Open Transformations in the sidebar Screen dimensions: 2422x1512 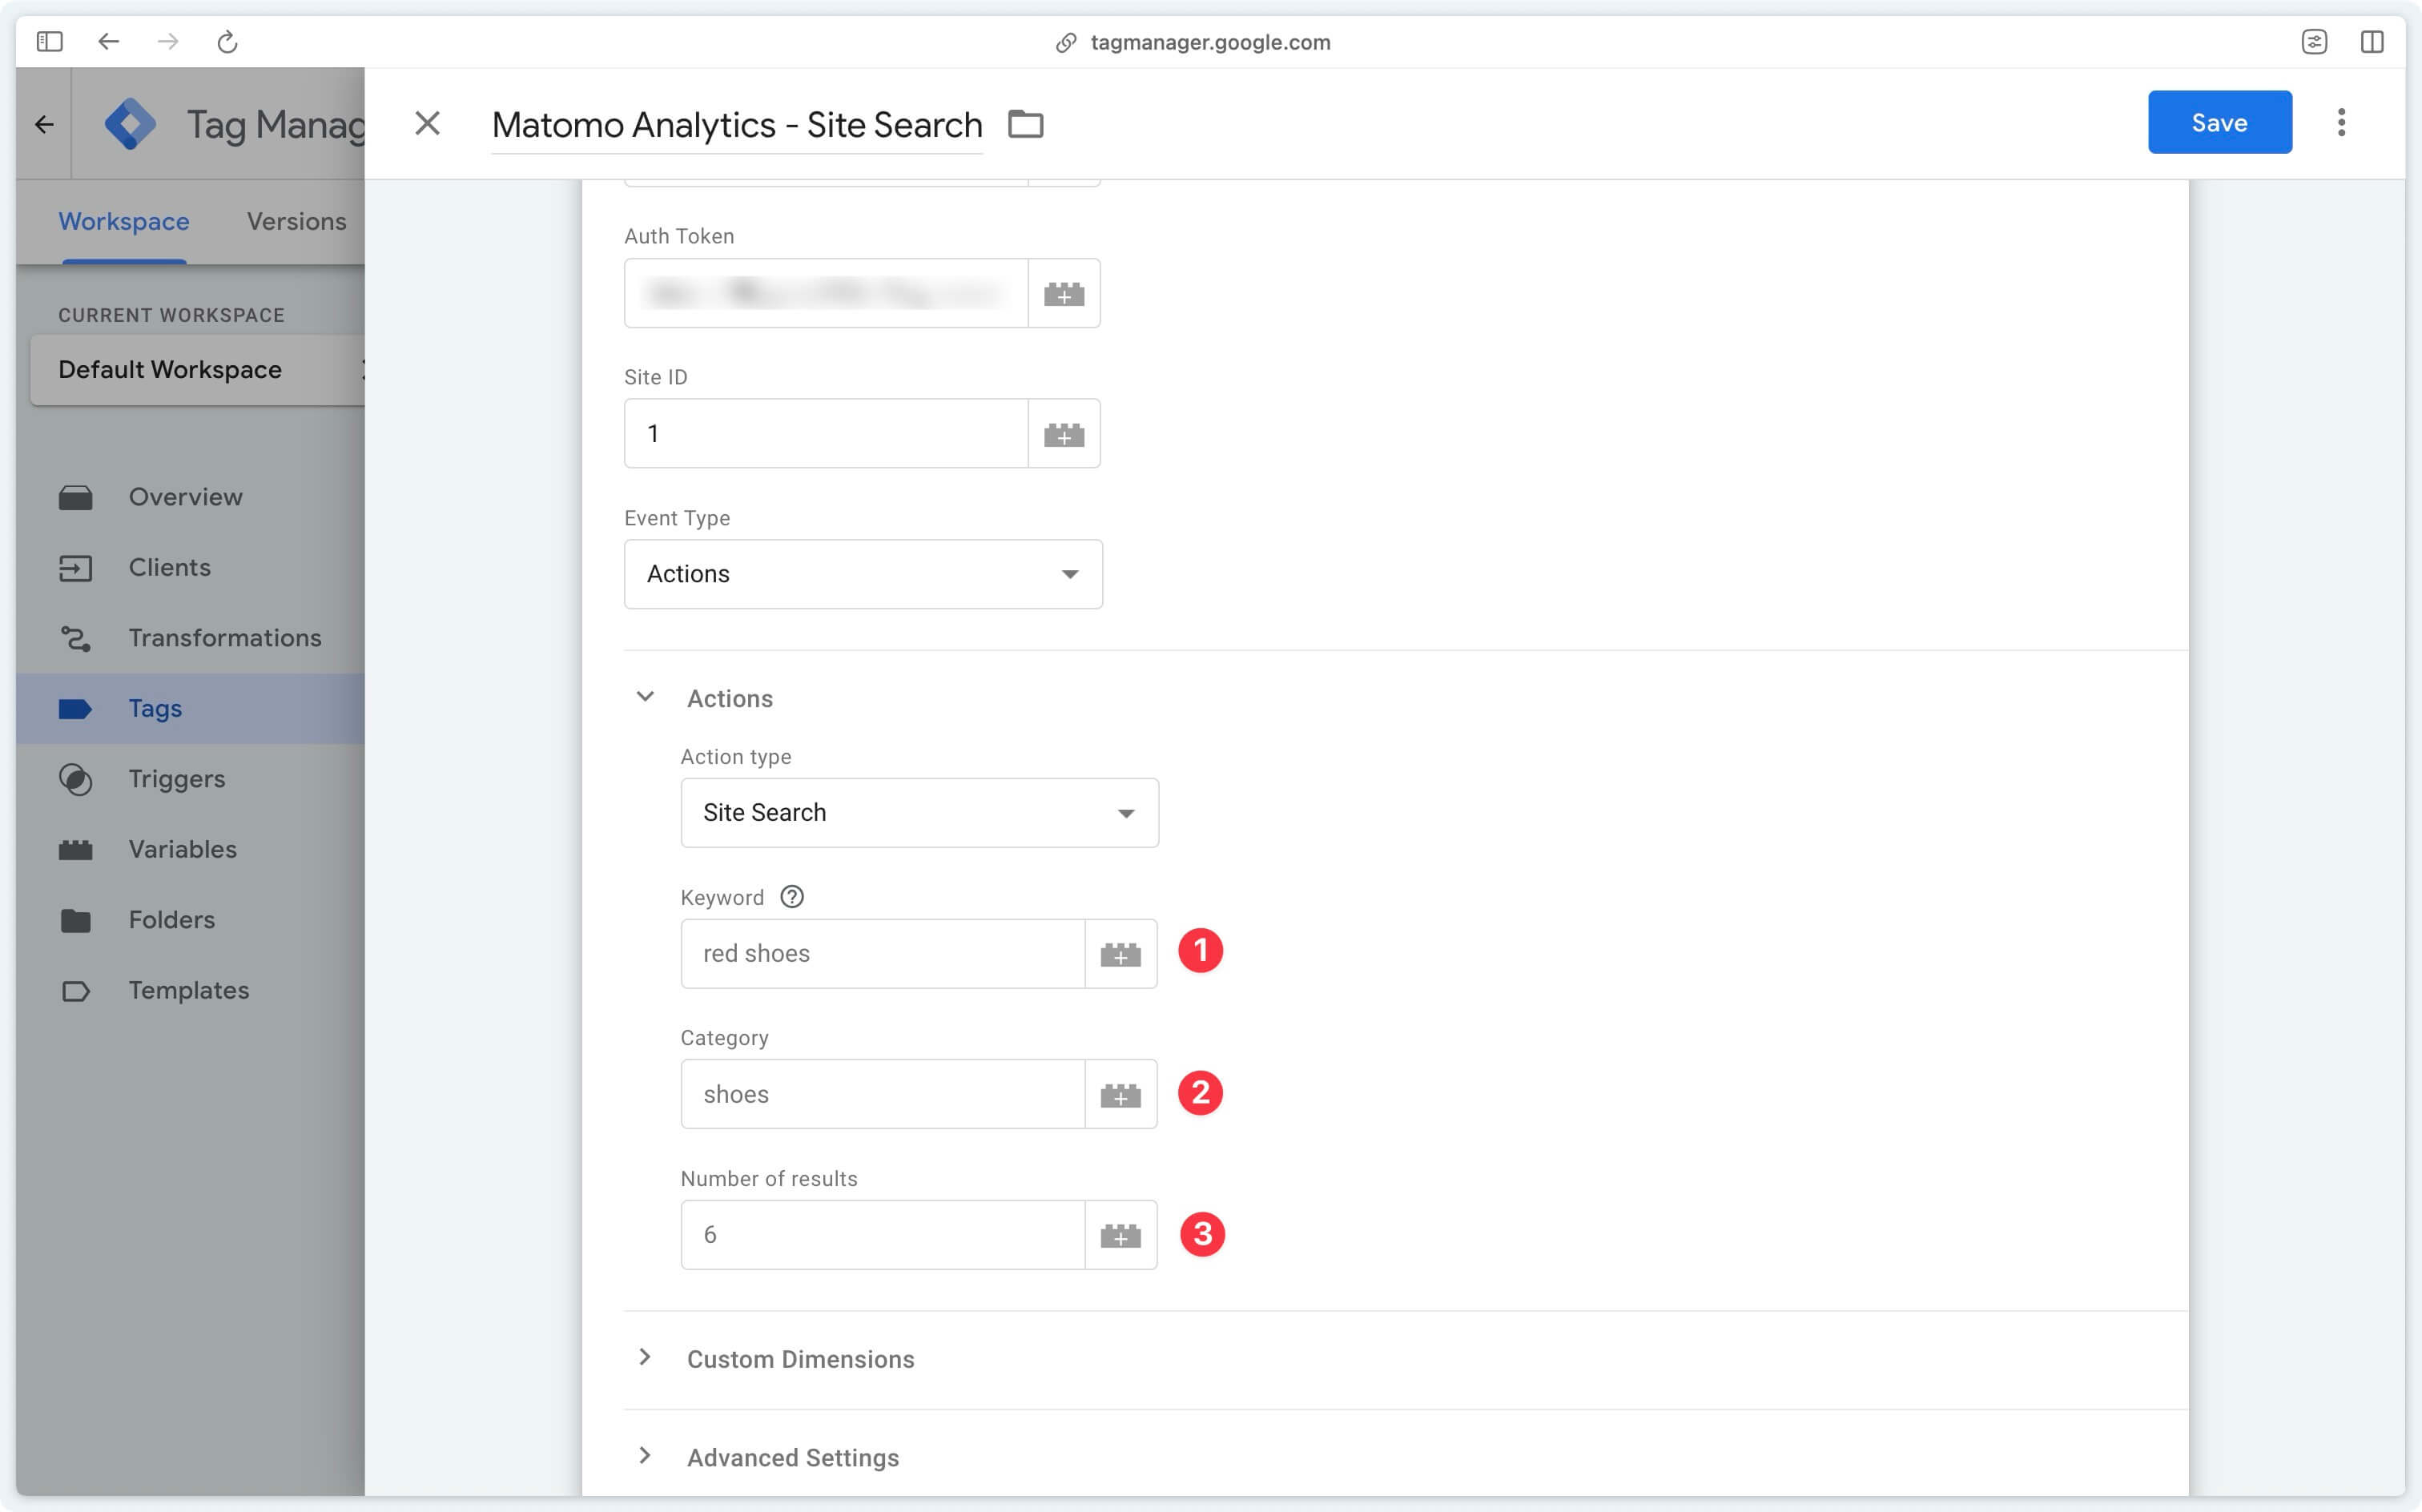(190, 638)
